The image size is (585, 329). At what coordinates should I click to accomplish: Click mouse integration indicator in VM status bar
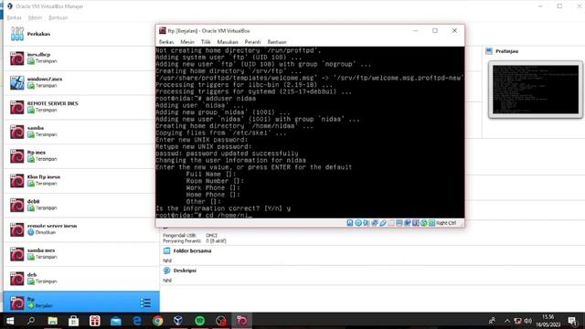pyautogui.click(x=424, y=223)
